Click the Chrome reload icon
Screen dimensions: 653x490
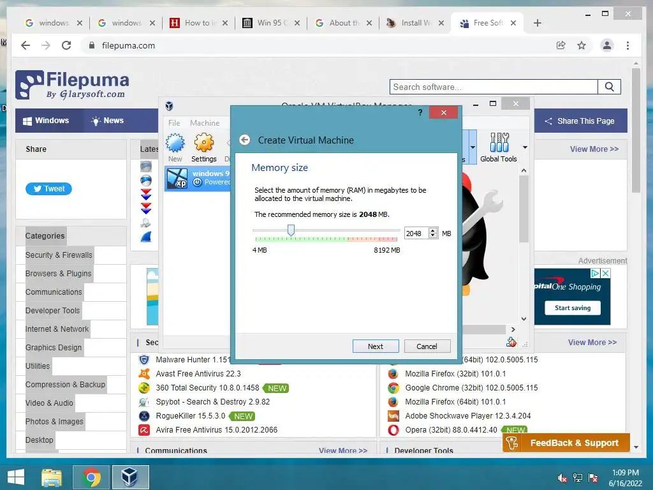[x=66, y=45]
